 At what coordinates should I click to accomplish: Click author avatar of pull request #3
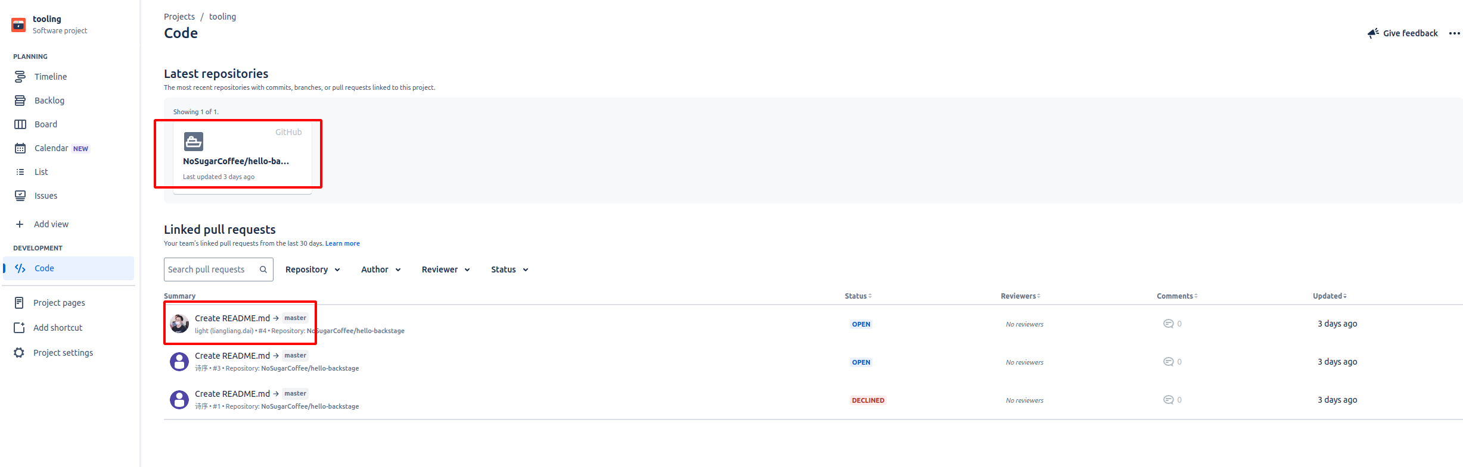click(179, 362)
